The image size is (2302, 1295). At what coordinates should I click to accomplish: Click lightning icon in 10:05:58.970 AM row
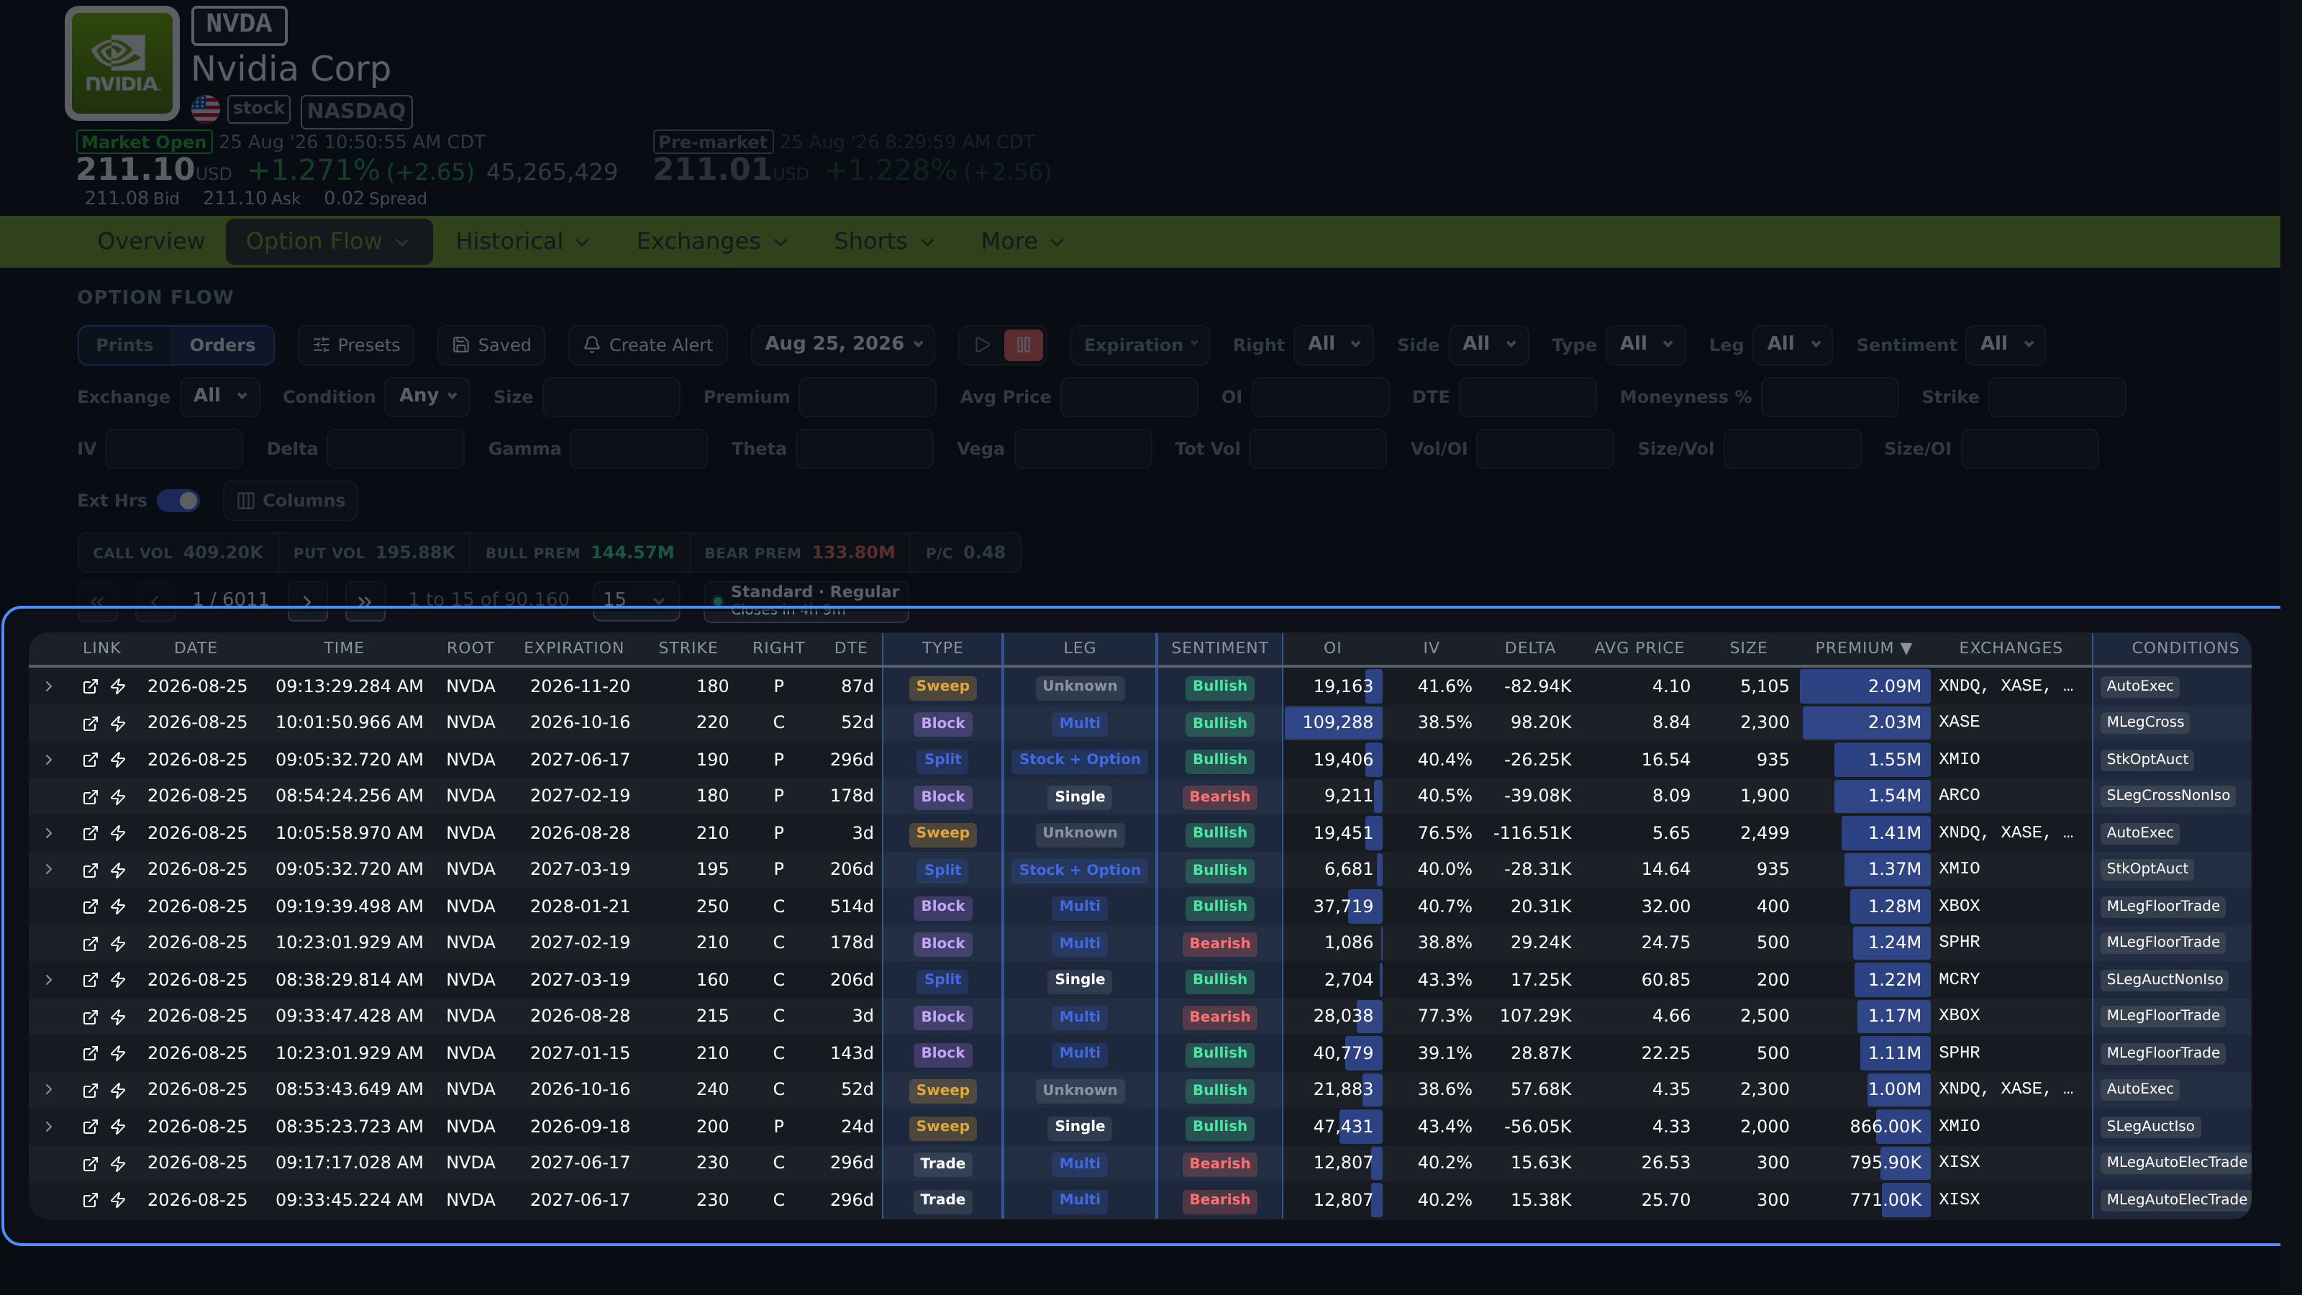click(118, 833)
